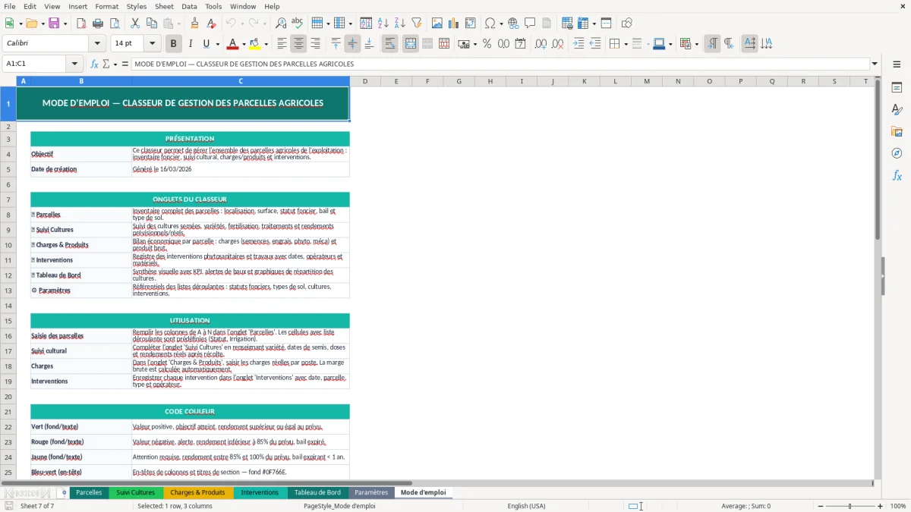Apply the yellow Background Color swatch

(254, 44)
